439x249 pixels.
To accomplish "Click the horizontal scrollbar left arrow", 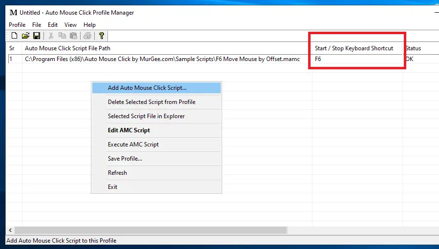I will (x=10, y=230).
